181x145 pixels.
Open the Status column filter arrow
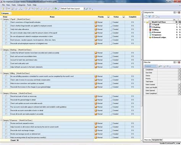point(124,17)
